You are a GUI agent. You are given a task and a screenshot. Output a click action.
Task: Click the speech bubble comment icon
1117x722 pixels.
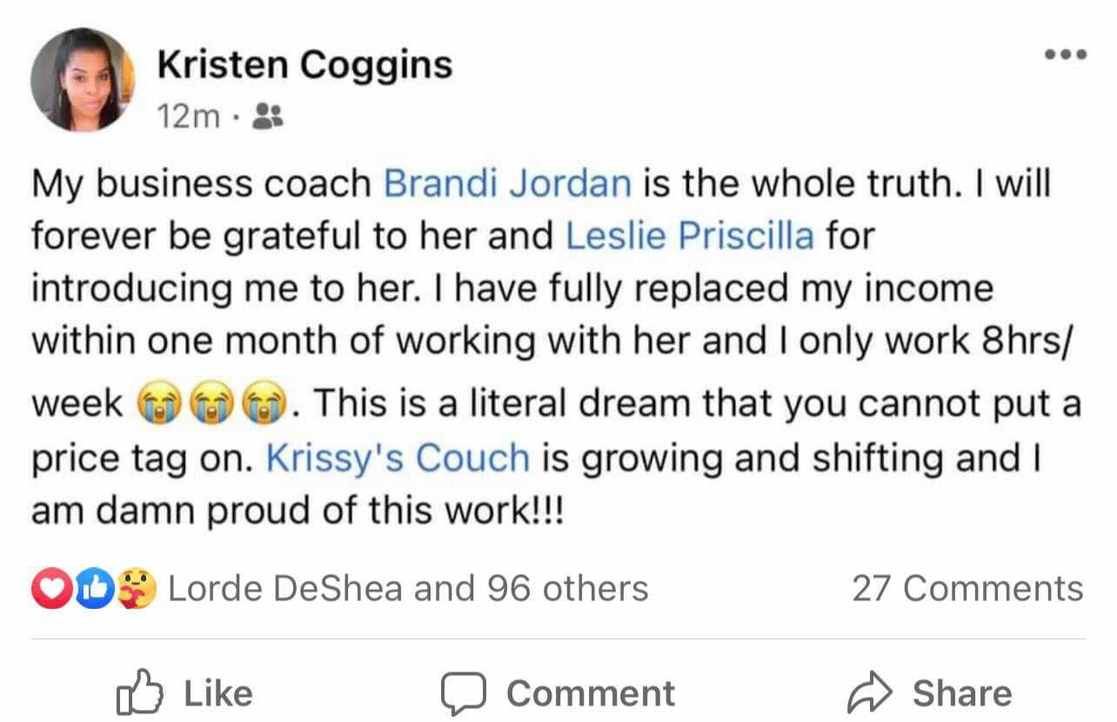464,693
